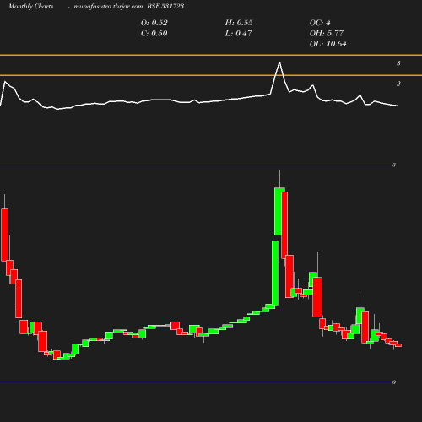Click the close value 'C: 0.50'
The image size is (422, 422).
click(x=154, y=34)
